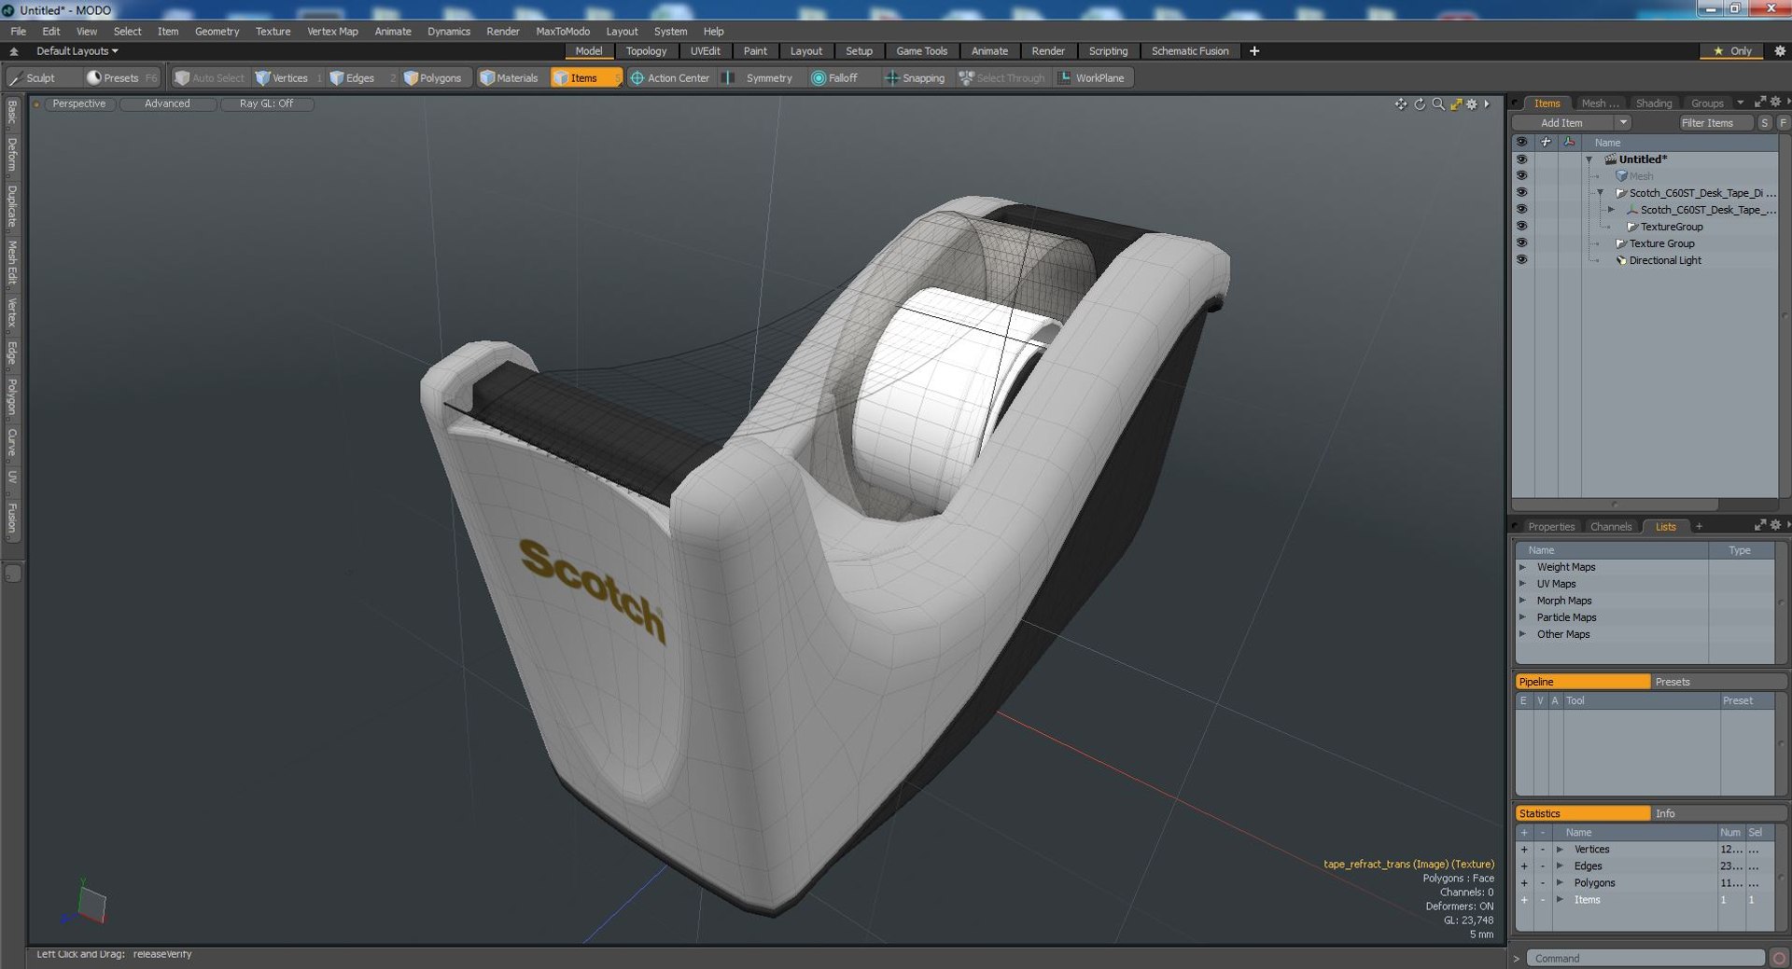Screen dimensions: 1792x969
Task: Expand Weight Maps list
Action: point(1523,567)
